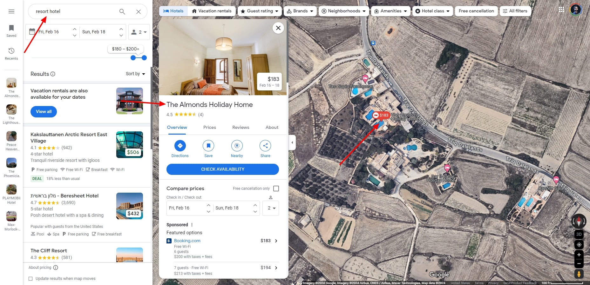Click the Directions icon for The Almonds
Image resolution: width=590 pixels, height=285 pixels.
[180, 146]
